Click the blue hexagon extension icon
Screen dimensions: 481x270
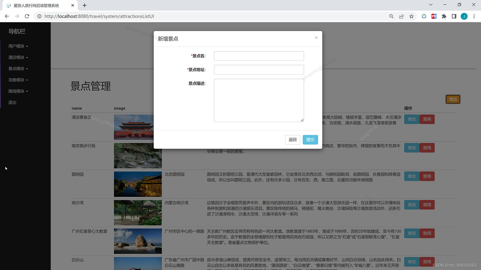tap(424, 16)
